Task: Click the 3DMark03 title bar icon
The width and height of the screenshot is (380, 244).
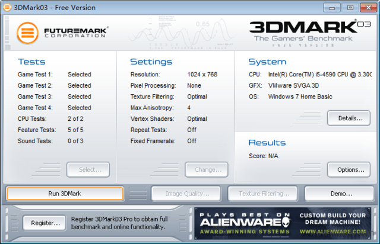Action: 7,7
